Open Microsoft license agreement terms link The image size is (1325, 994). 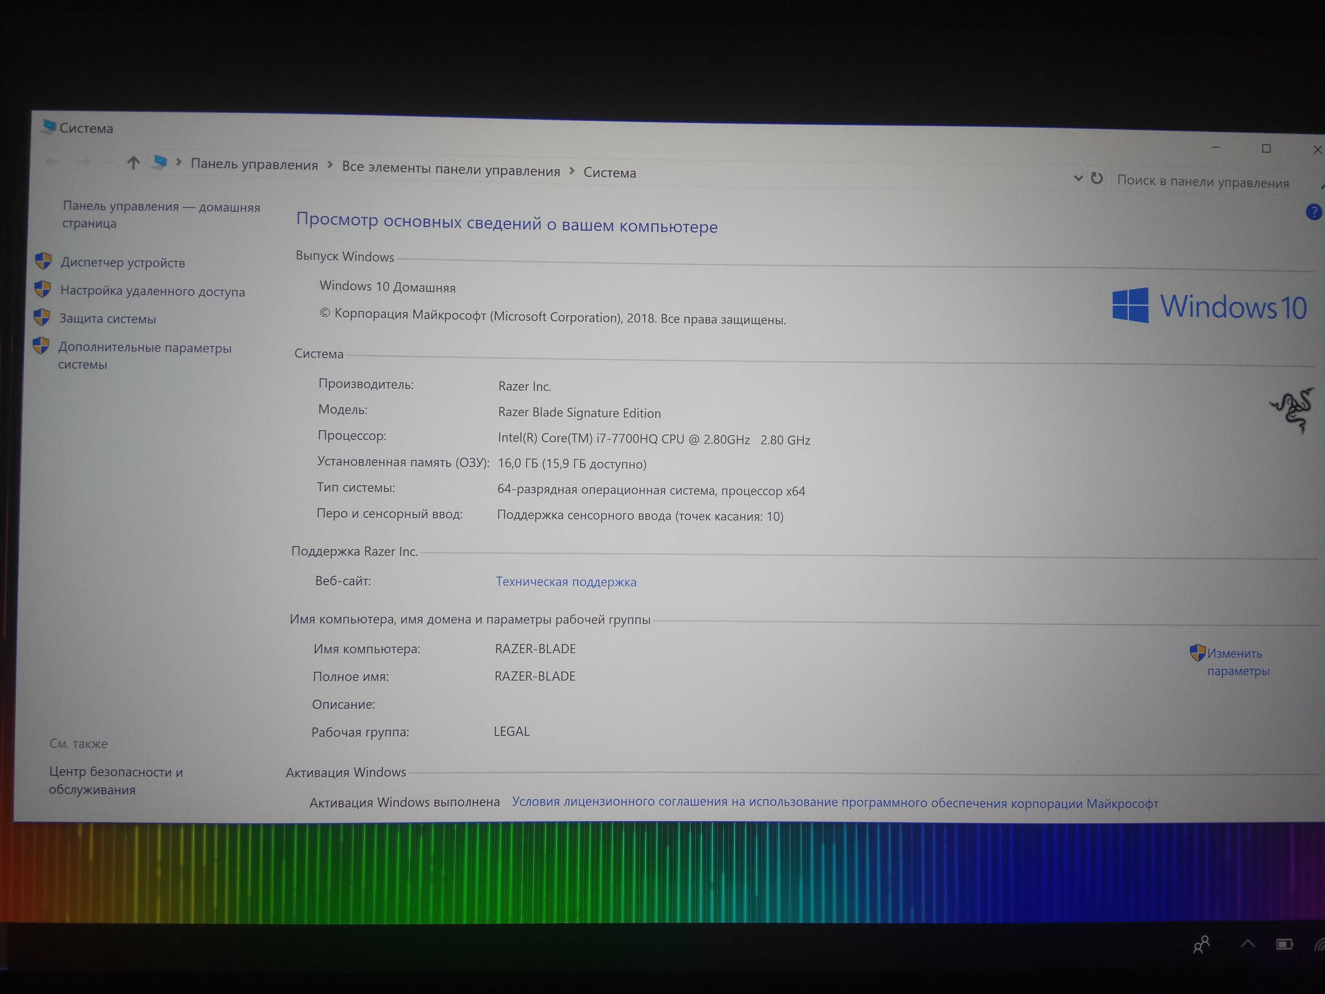click(835, 803)
